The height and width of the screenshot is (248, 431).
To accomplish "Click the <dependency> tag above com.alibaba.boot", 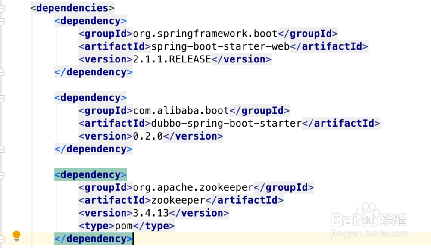I will pos(91,98).
